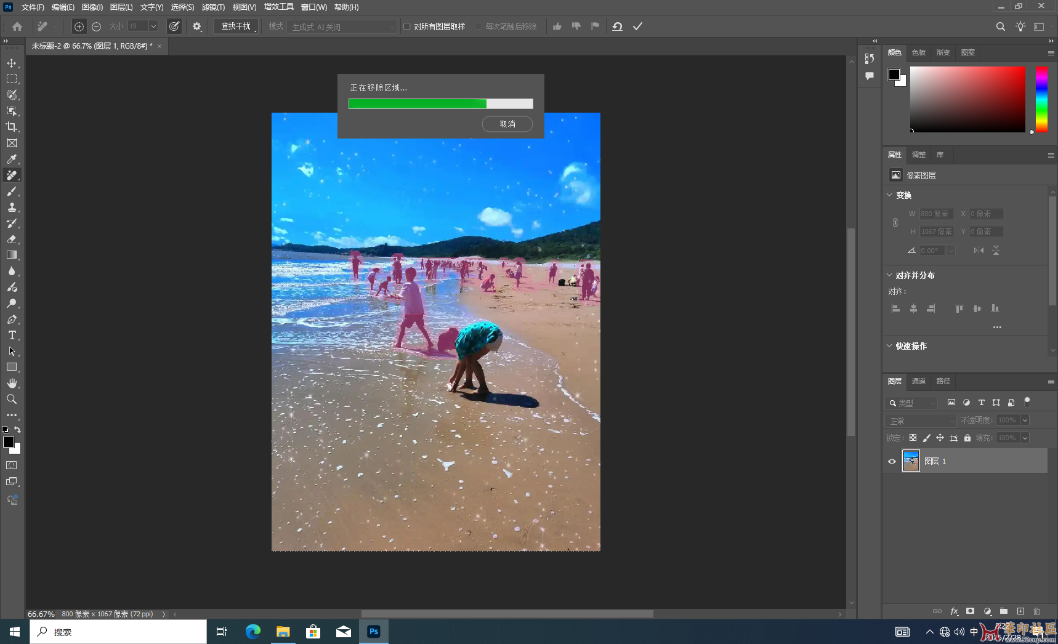
Task: Click the subtract-from-brush-area minus icon
Action: click(x=97, y=26)
